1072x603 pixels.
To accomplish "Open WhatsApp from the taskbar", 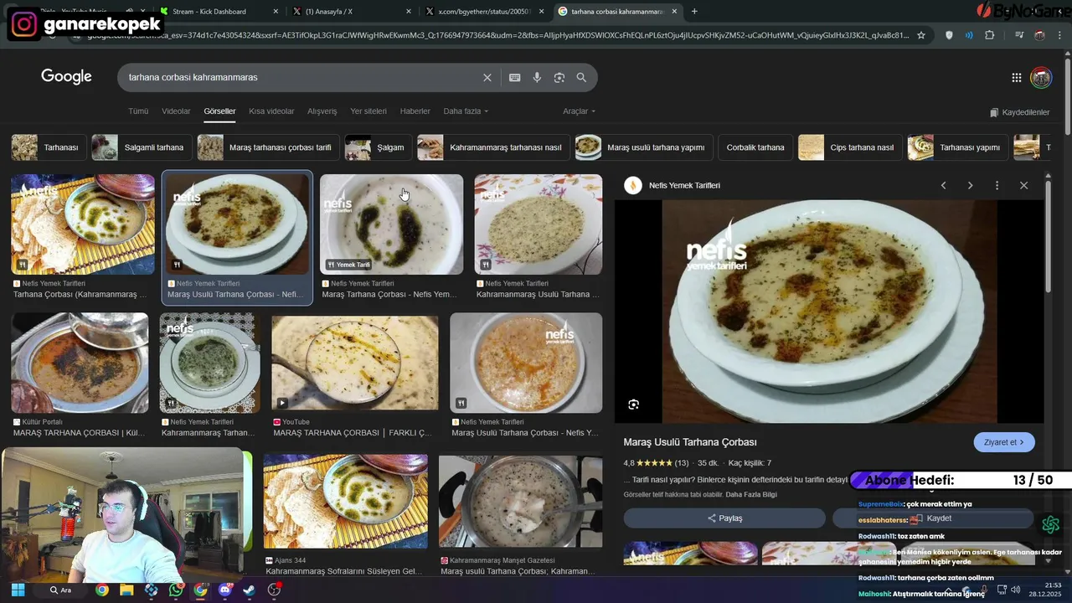I will coord(175,590).
